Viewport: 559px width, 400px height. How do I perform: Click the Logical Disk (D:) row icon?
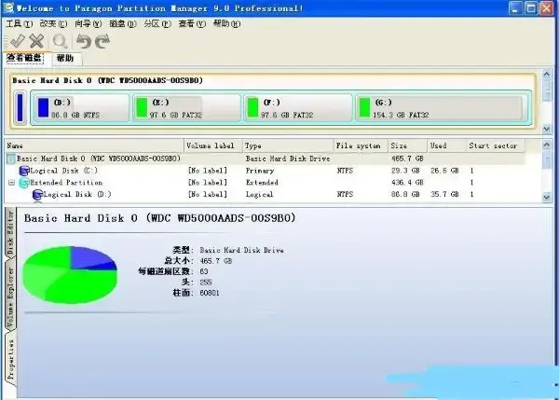(37, 195)
